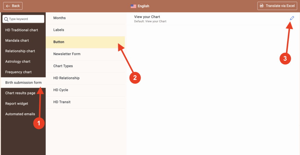Open the HD Transit category
The width and height of the screenshot is (300, 155).
[62, 102]
